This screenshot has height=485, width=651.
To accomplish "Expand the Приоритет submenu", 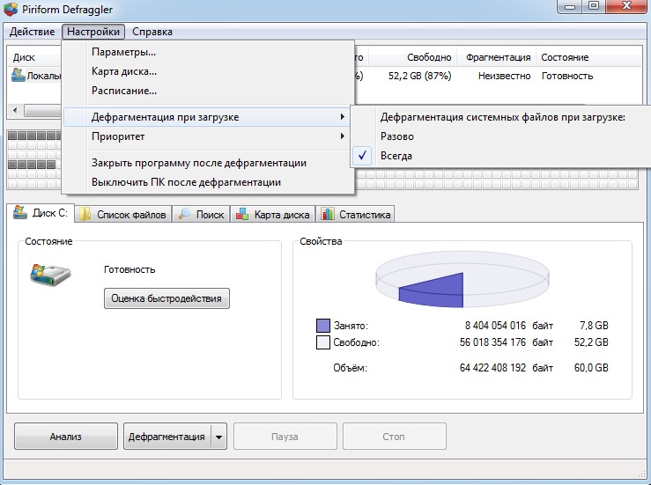I will 207,136.
